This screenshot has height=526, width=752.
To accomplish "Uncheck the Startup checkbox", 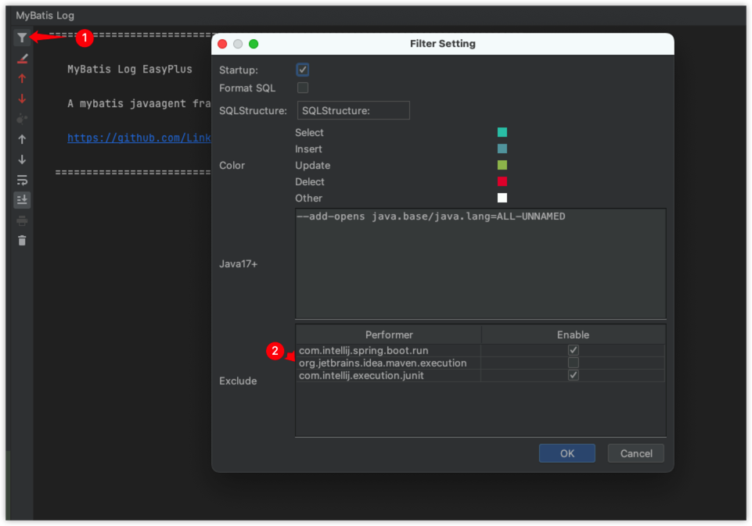I will pos(302,69).
